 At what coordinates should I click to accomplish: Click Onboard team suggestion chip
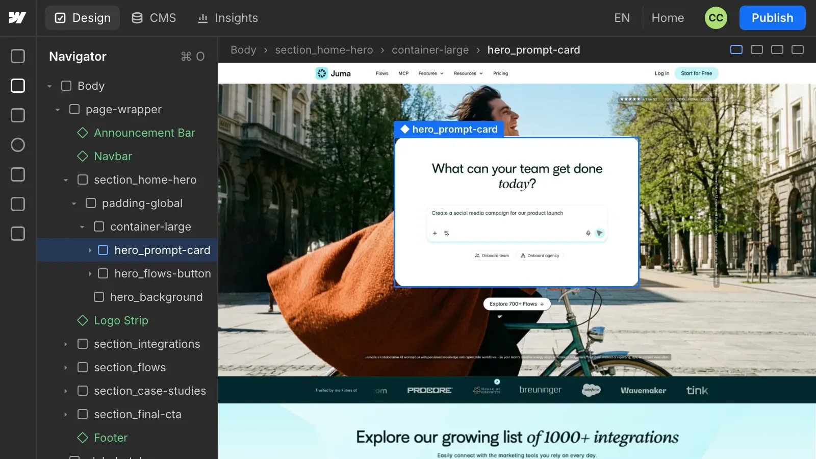coord(492,256)
